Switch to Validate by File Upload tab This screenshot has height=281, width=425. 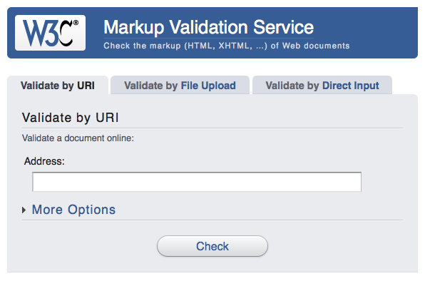click(180, 86)
